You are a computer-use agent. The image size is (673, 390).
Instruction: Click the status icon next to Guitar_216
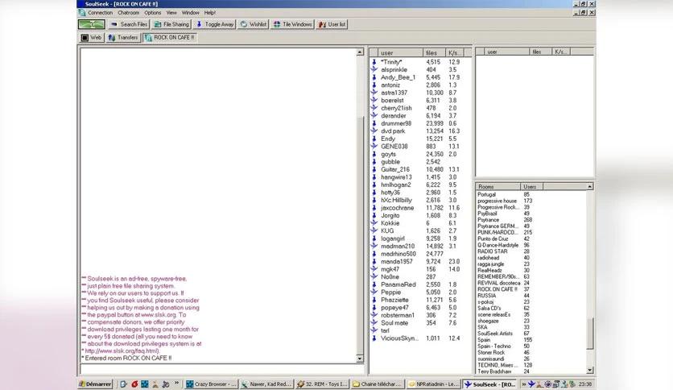coord(374,169)
